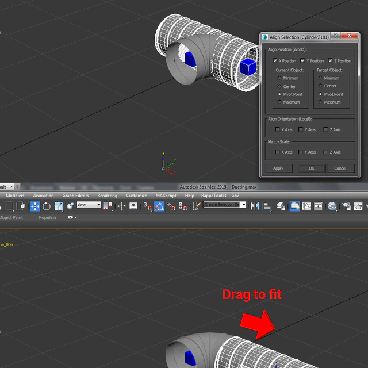Select Target Object Maximum radio button
Viewport: 368px width, 368px height.
[320, 102]
